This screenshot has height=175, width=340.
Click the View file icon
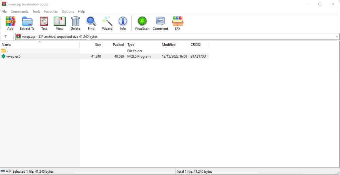[x=59, y=23]
